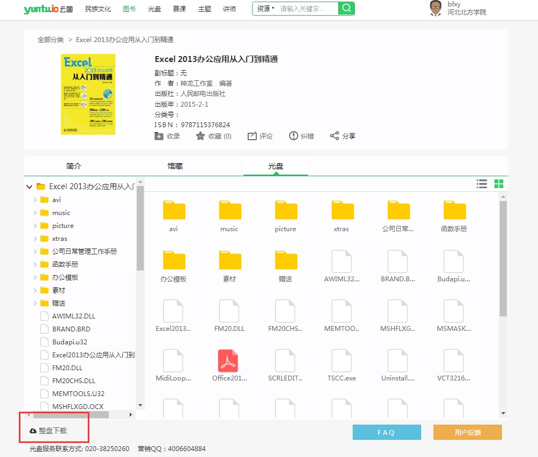
Task: Click the 分享 share icon
Action: [x=334, y=136]
